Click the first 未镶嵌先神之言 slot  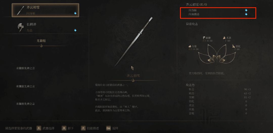pos(26,68)
